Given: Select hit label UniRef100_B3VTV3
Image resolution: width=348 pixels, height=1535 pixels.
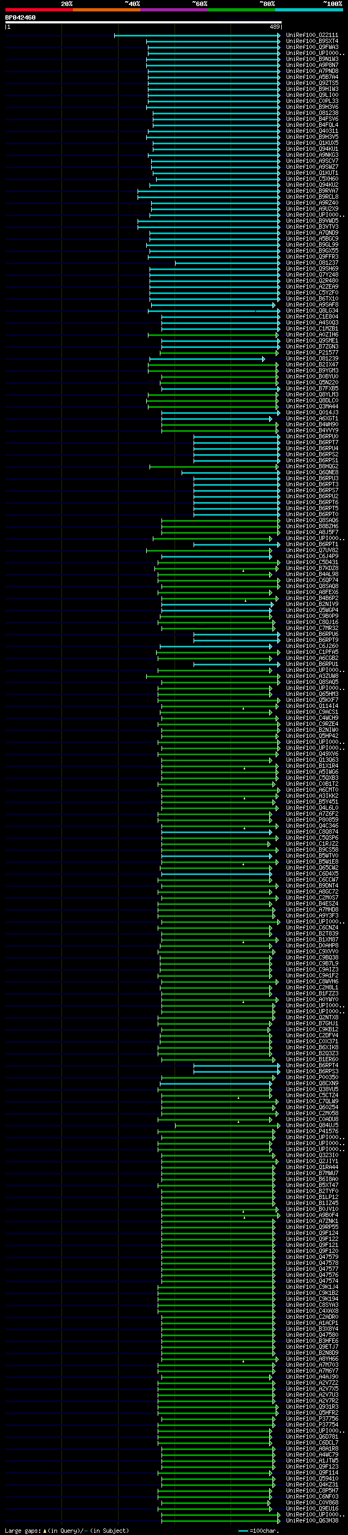Looking at the screenshot, I should pyautogui.click(x=312, y=227).
